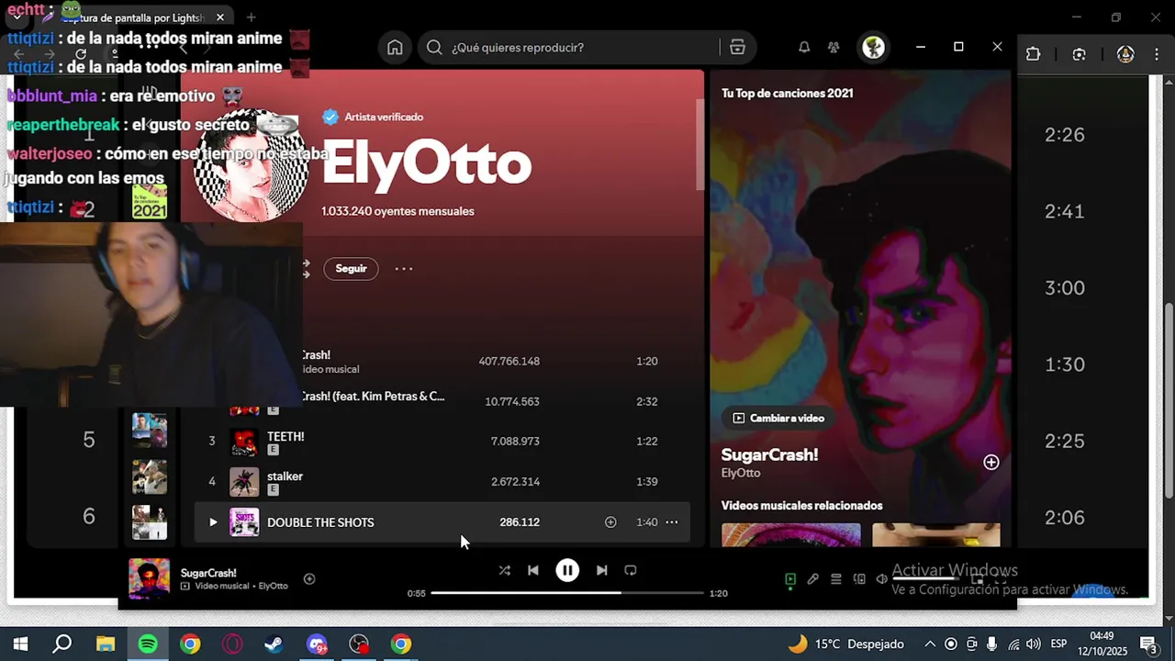
Task: Select the stalker track title
Action: coord(285,476)
